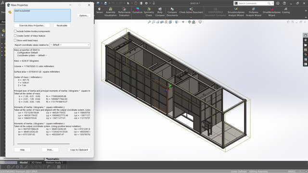The width and height of the screenshot is (308, 173).
Task: Click the Options button in Mass Properties
Action: coord(84,15)
